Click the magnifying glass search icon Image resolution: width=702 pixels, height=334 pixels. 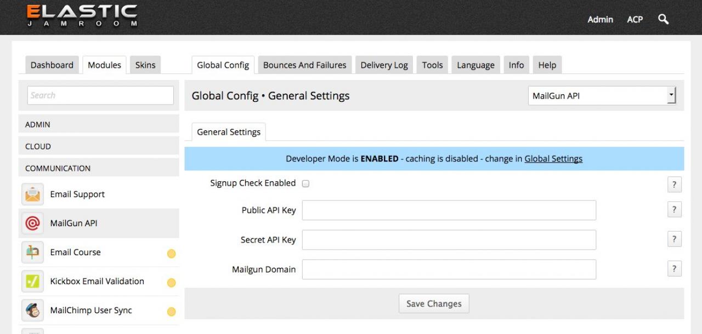(x=663, y=19)
